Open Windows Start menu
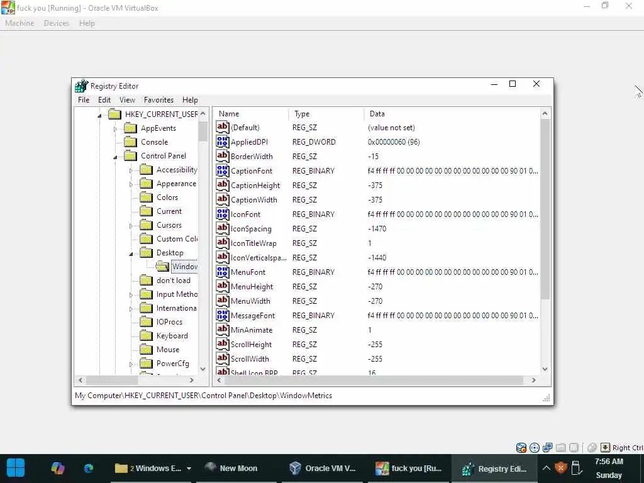 coord(16,468)
